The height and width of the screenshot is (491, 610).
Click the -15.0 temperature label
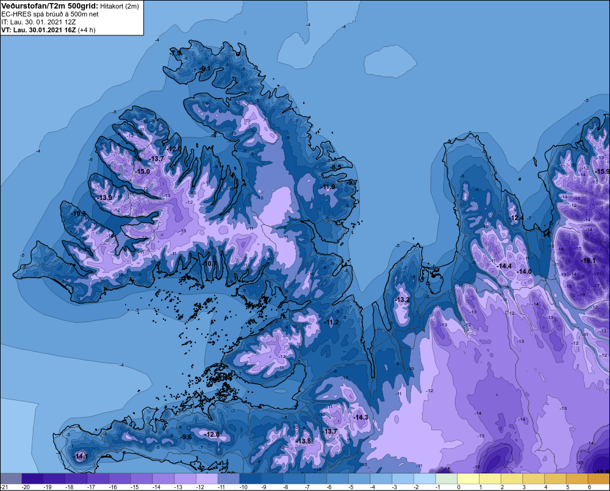click(x=142, y=171)
